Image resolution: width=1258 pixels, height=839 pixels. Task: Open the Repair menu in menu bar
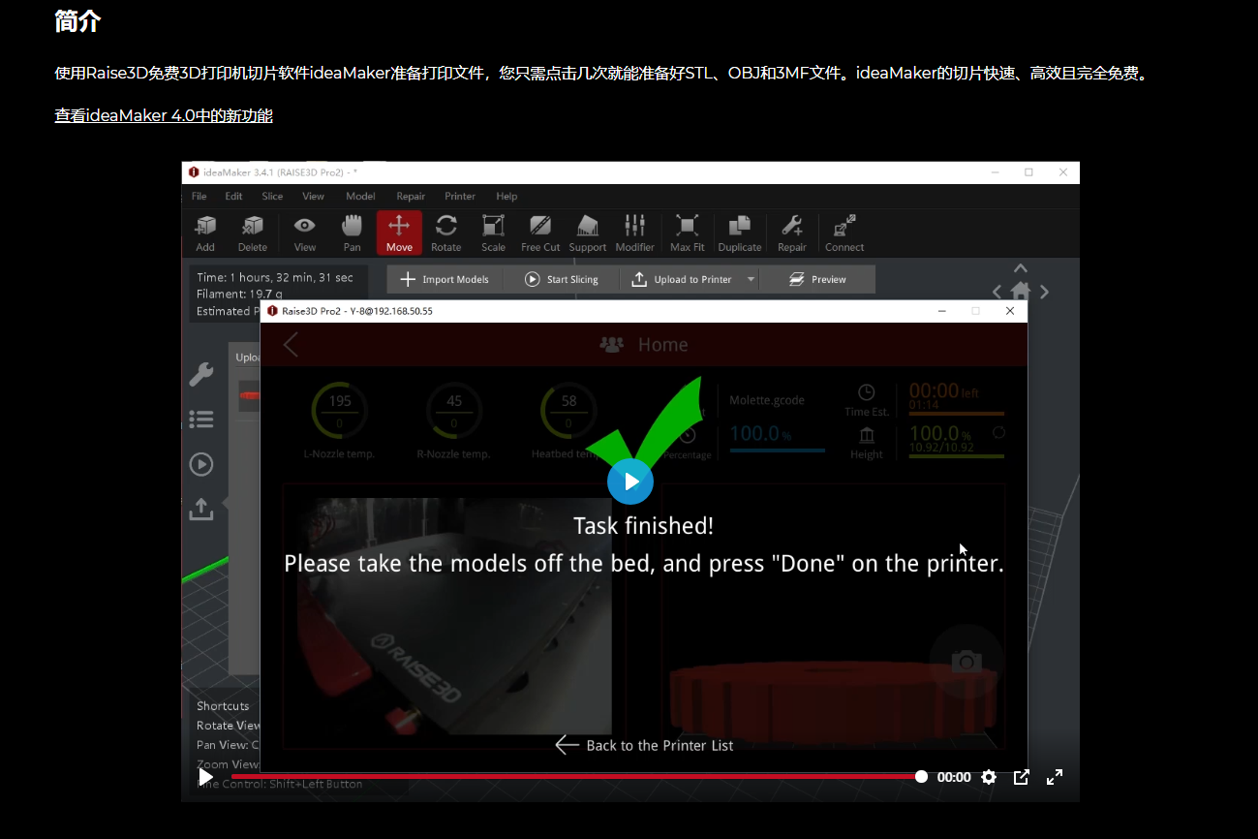[411, 196]
